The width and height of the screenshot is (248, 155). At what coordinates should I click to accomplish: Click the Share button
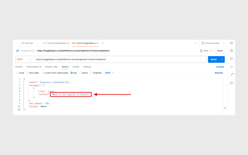pyautogui.click(x=220, y=51)
